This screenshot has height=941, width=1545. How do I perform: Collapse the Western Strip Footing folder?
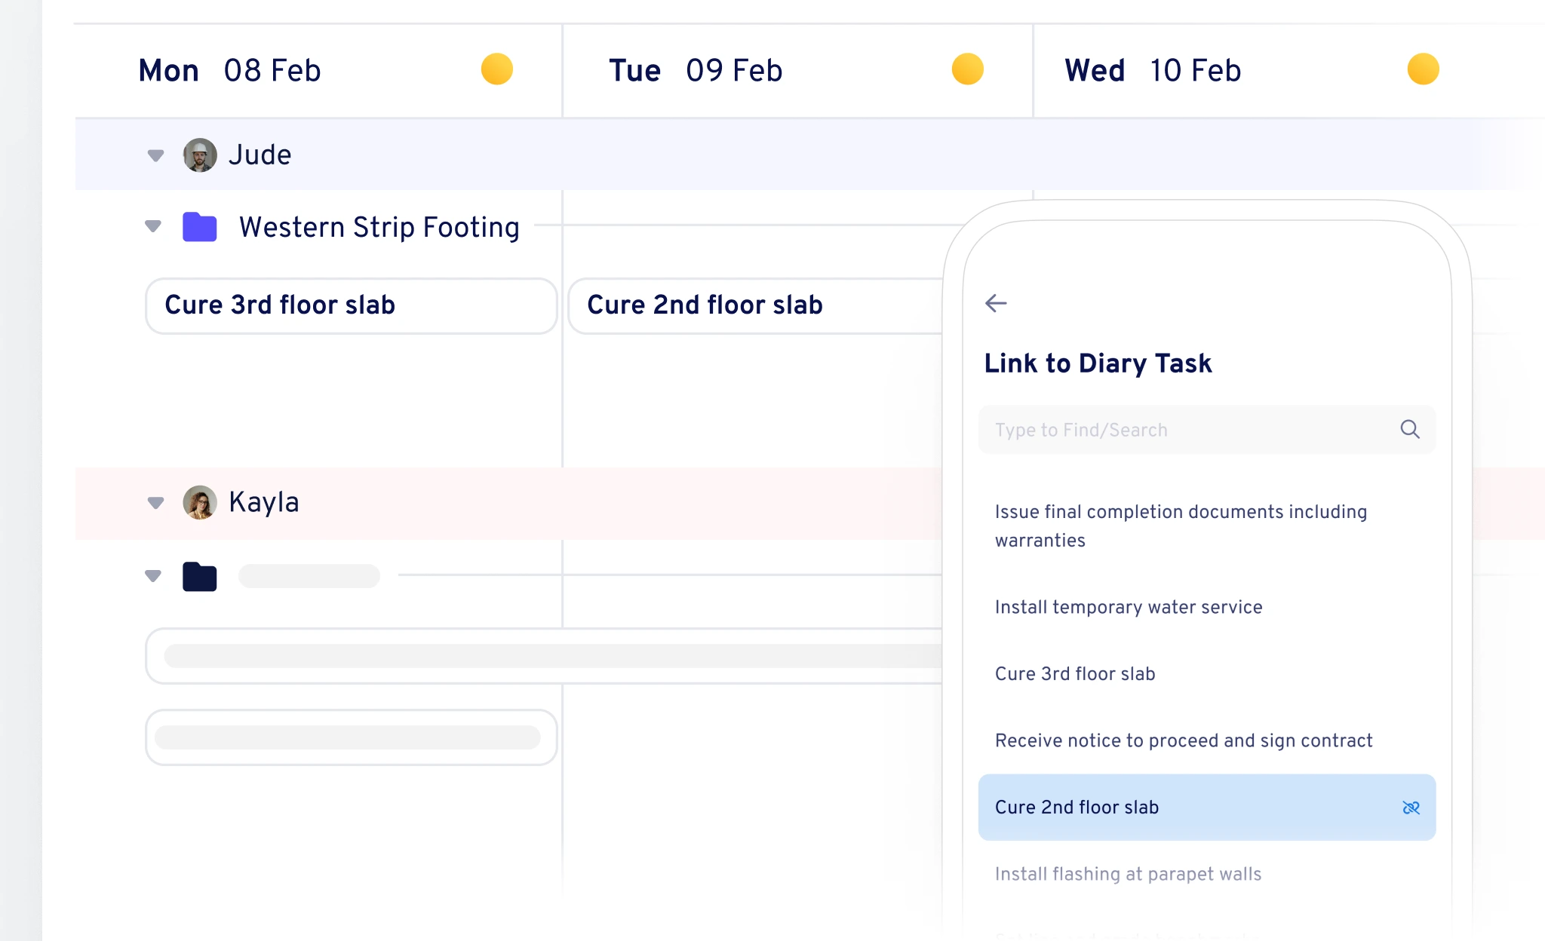pos(153,226)
